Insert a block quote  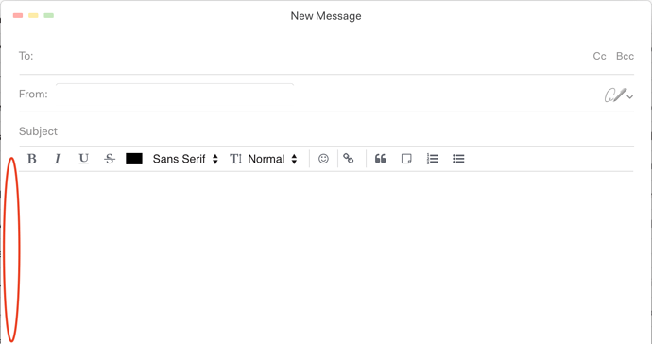380,159
